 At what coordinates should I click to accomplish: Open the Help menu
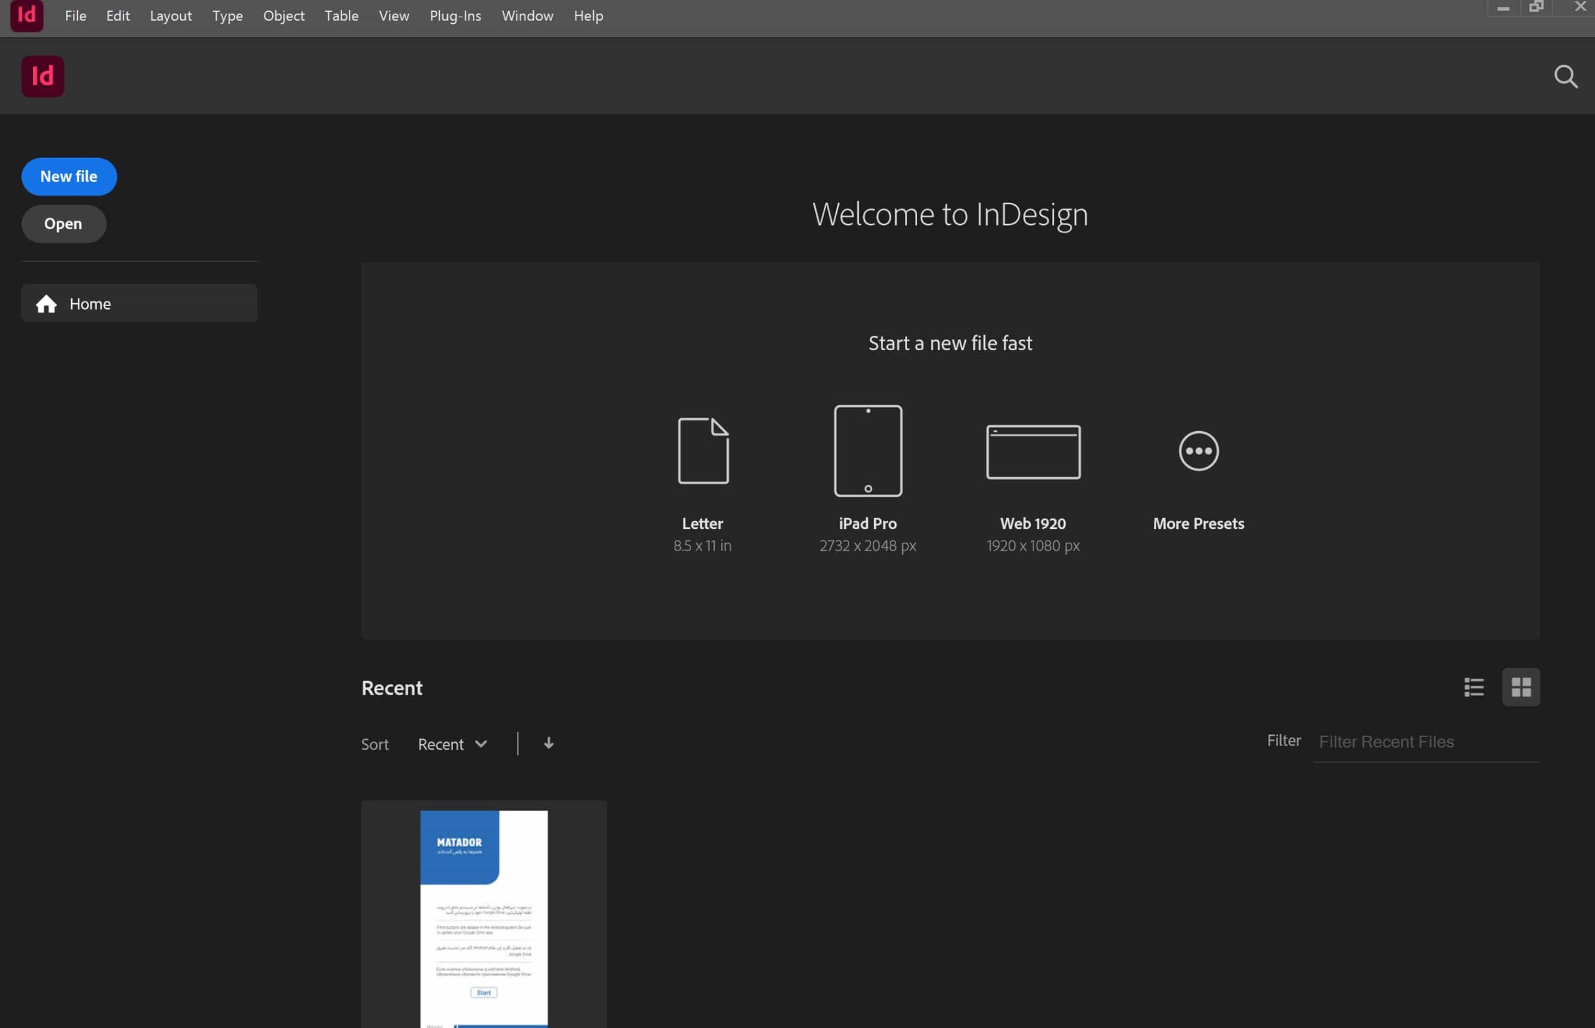tap(588, 16)
